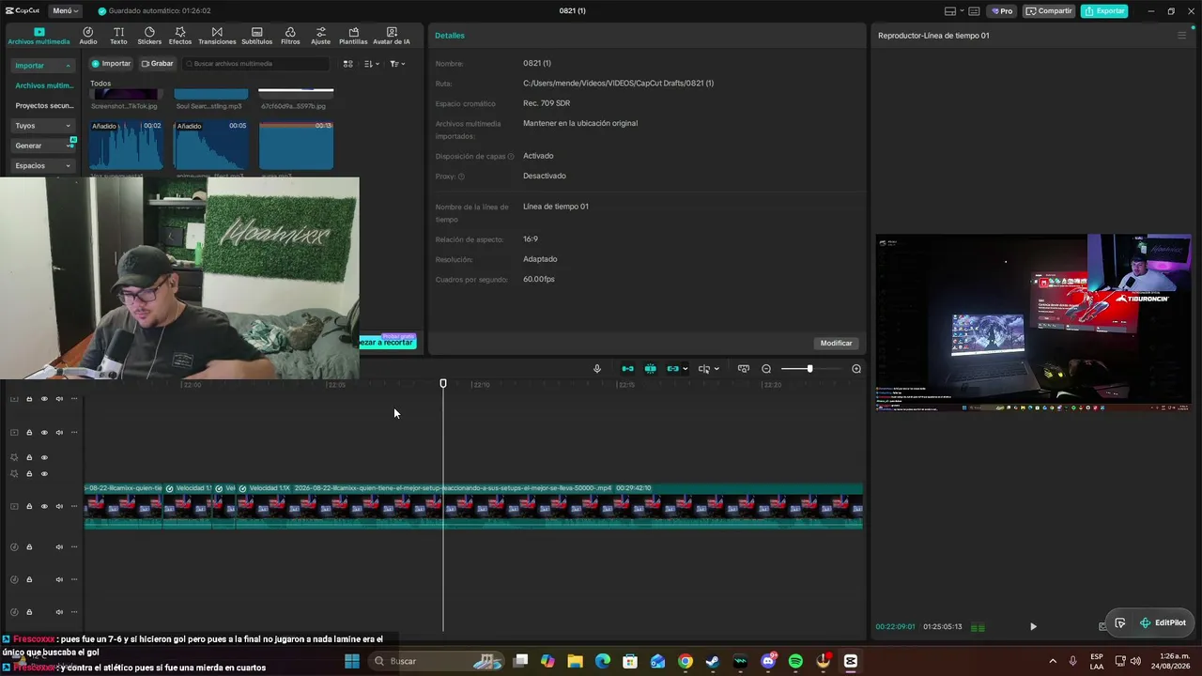Open the split tool dropdown arrow
The image size is (1202, 676).
pyautogui.click(x=717, y=369)
